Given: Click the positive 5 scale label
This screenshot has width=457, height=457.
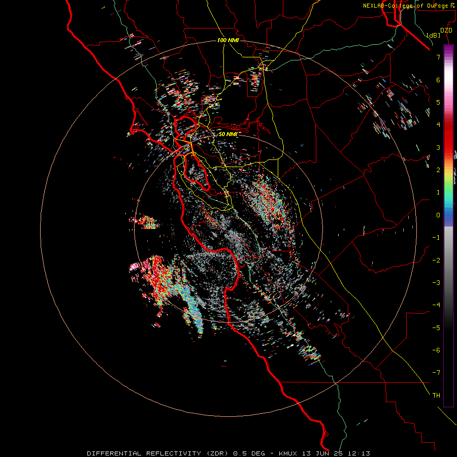Looking at the screenshot, I should (x=438, y=102).
